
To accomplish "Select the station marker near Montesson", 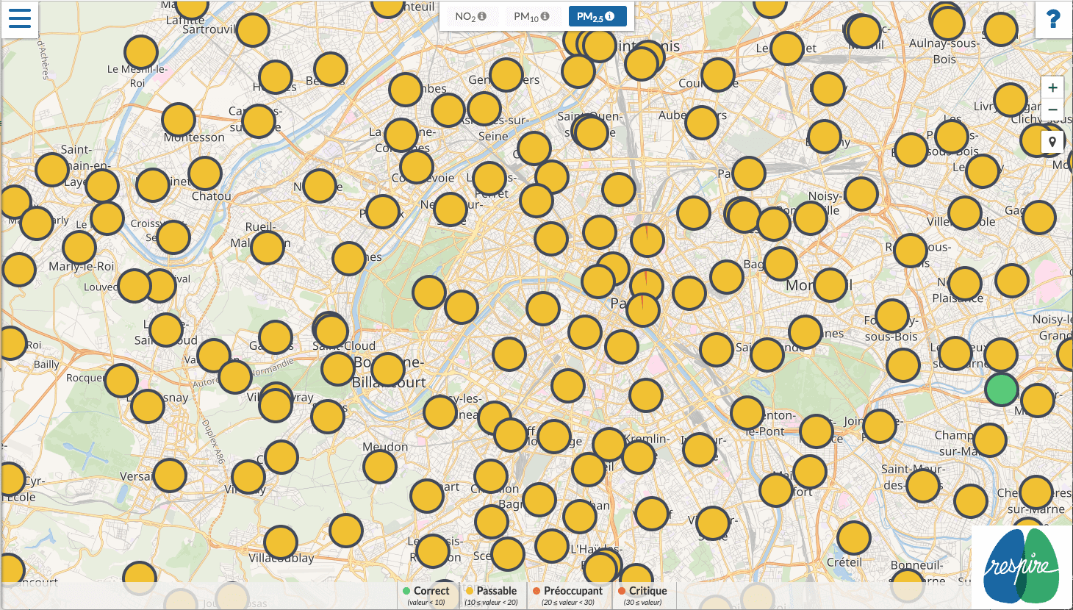I will click(x=179, y=120).
